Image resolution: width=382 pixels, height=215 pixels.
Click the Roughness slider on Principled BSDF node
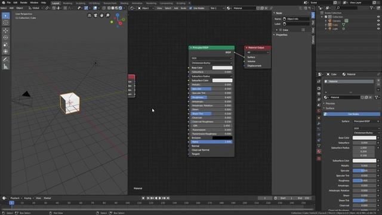click(211, 97)
